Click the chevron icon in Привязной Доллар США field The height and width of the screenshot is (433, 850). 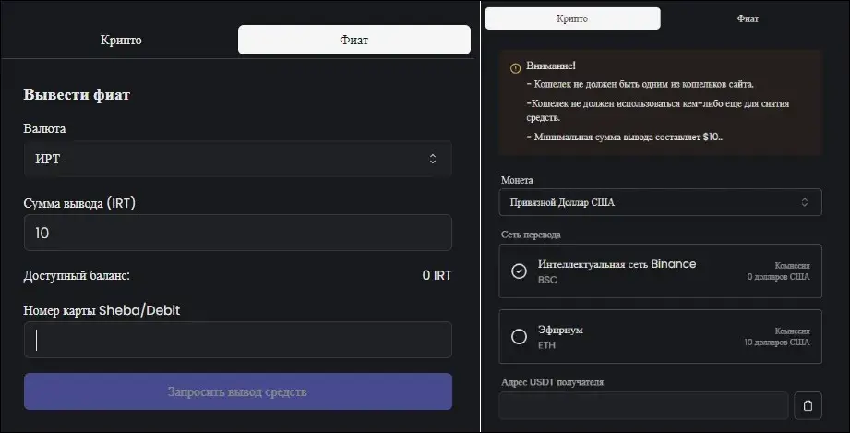click(805, 202)
